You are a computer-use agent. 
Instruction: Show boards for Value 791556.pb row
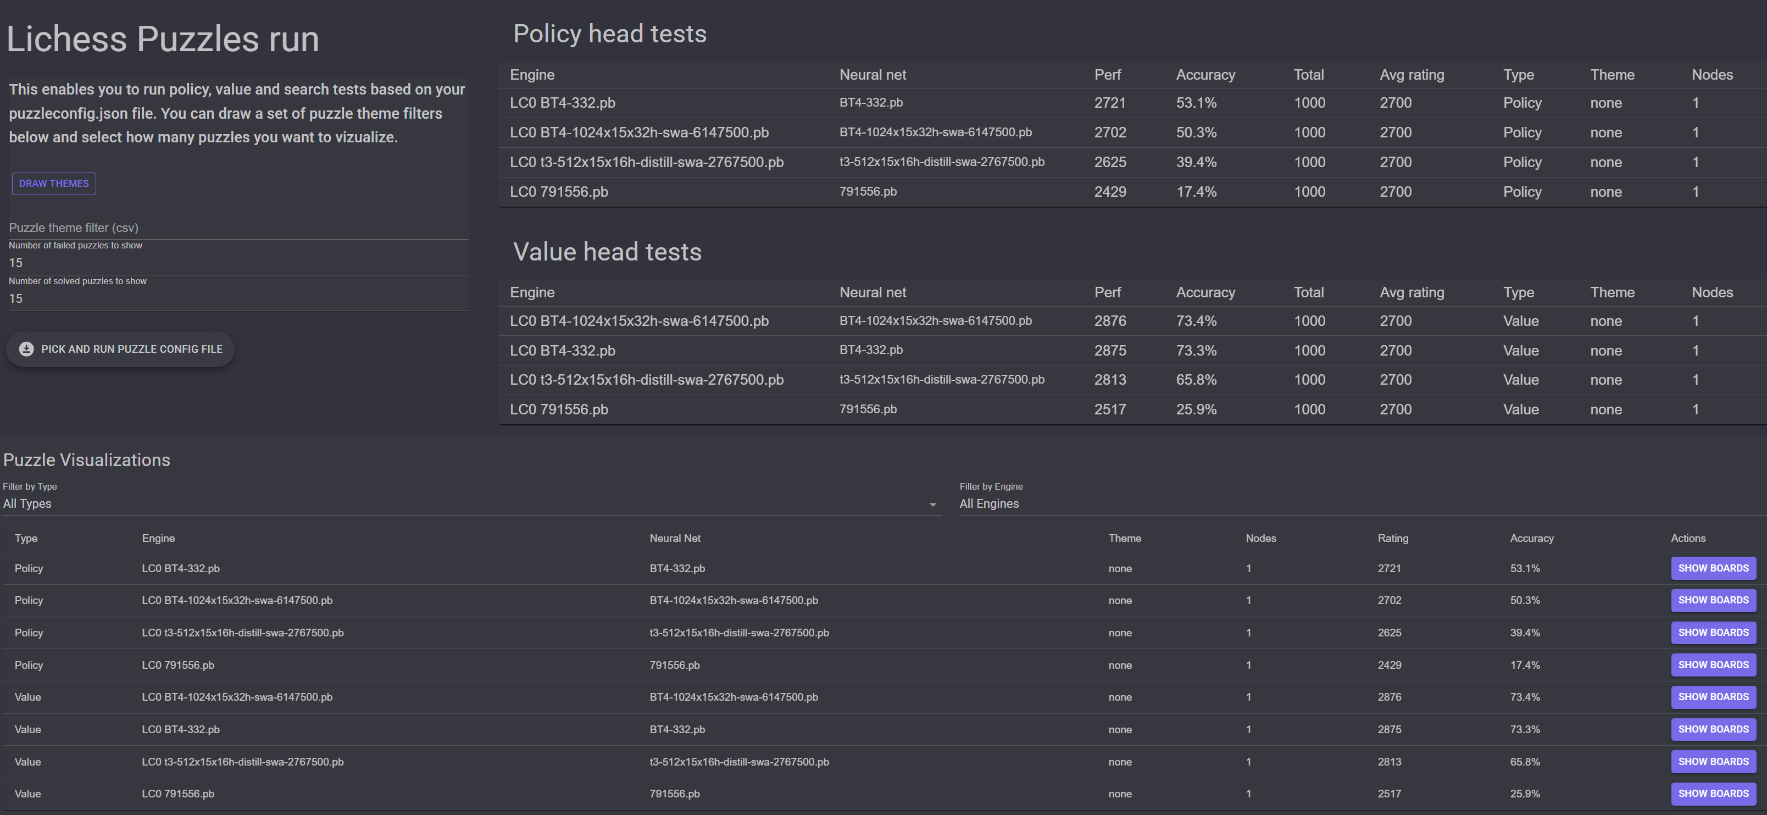(x=1714, y=794)
